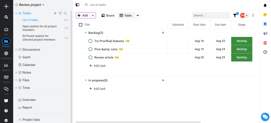Screen dimensions: 271x123
Task: Click green Backlog stage of Try Proofhub features
Action: 242,41
